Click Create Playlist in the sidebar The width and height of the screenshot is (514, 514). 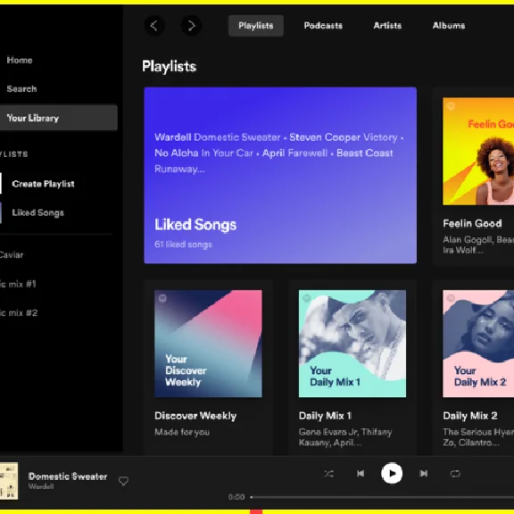pyautogui.click(x=43, y=184)
